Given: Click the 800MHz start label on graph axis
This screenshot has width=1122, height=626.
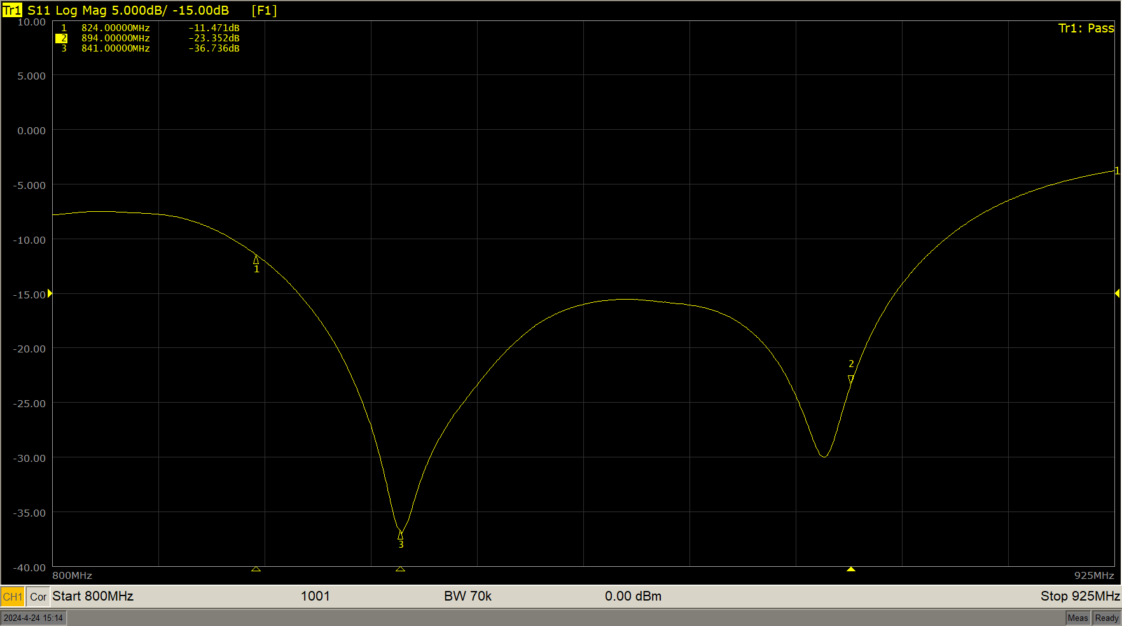Looking at the screenshot, I should coord(72,575).
